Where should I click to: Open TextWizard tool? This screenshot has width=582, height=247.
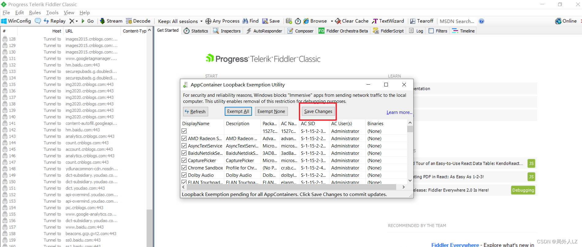click(388, 21)
